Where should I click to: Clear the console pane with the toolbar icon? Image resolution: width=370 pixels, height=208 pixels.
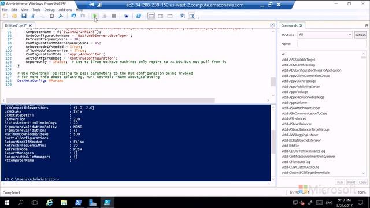coord(61,16)
